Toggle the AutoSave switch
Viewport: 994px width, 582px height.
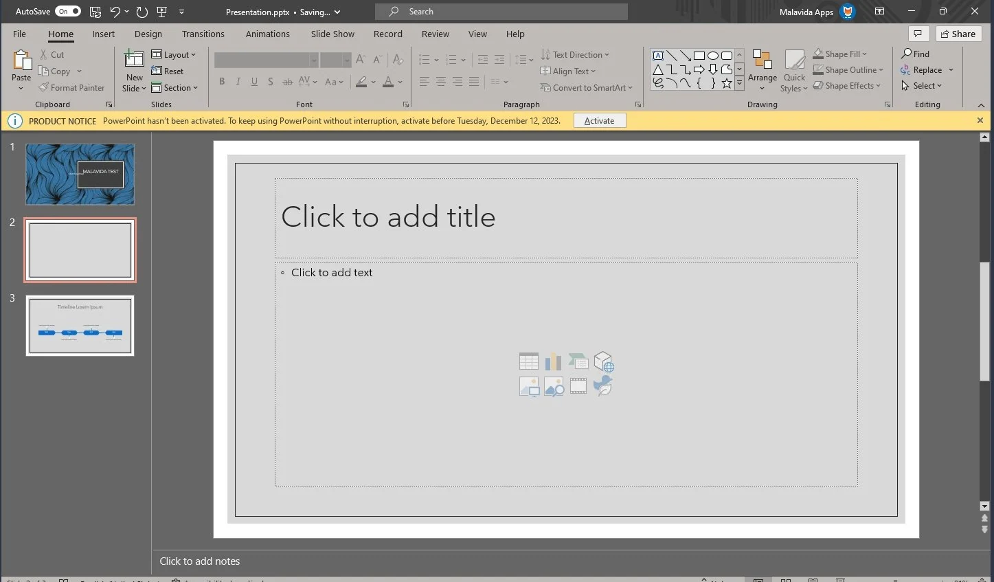point(68,12)
